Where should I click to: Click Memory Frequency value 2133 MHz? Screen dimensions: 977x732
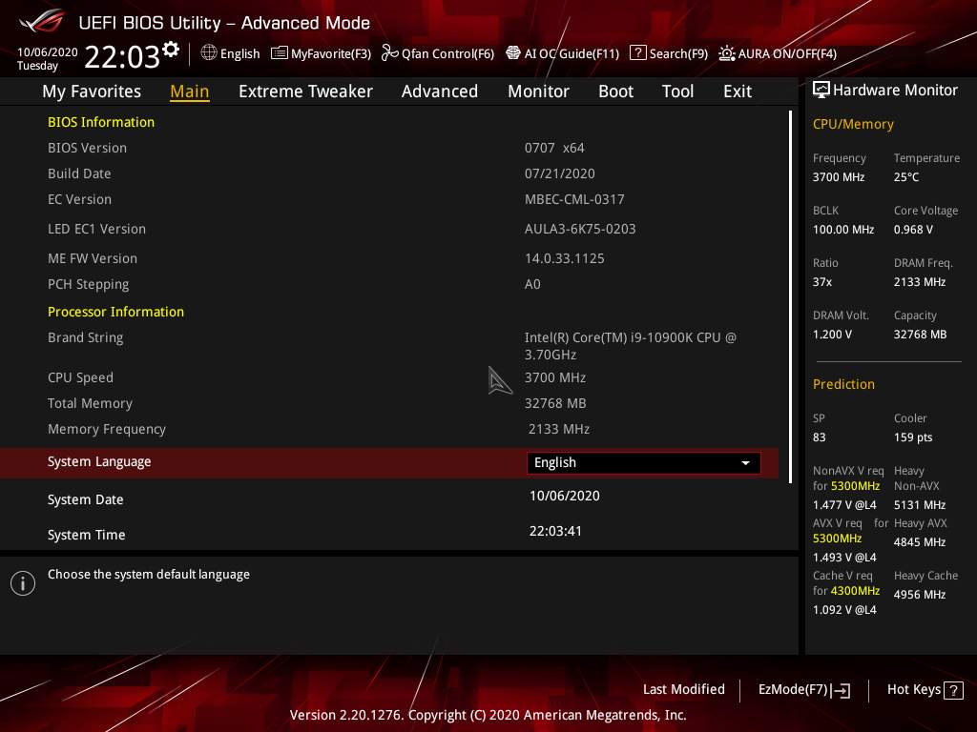pyautogui.click(x=559, y=429)
